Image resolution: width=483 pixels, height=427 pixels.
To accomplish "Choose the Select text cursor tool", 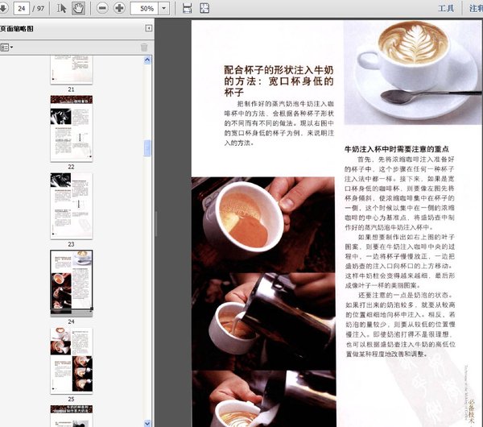I will pyautogui.click(x=61, y=8).
